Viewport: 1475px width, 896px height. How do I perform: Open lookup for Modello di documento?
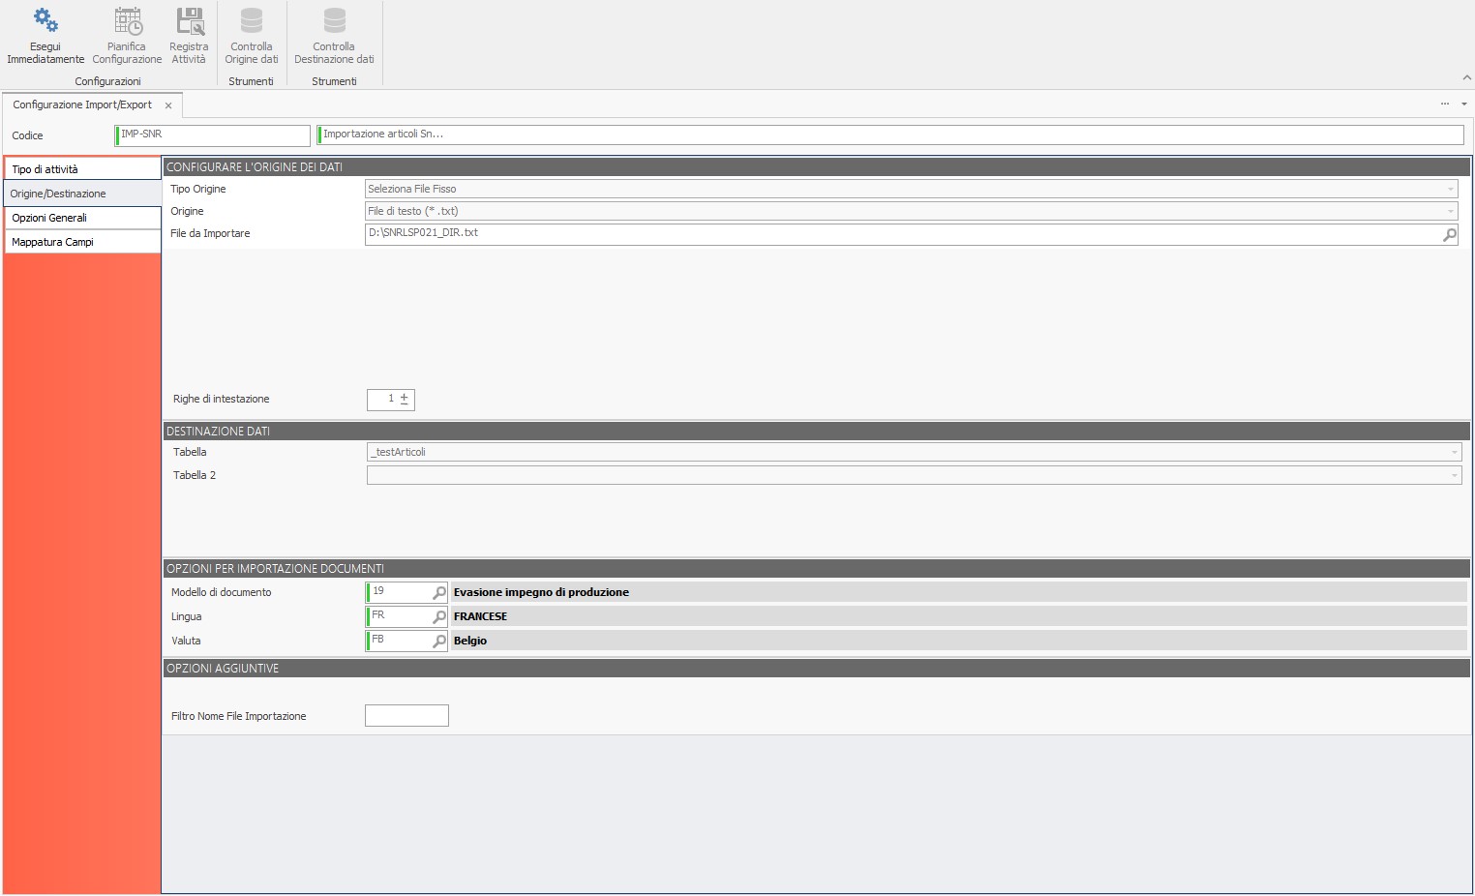(439, 592)
